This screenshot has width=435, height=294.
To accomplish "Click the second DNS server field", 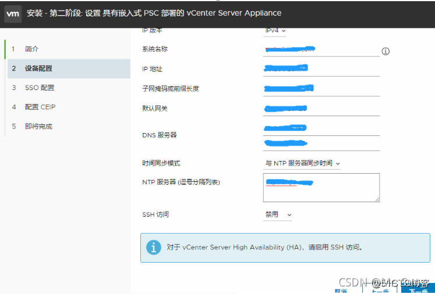I will 321,144.
